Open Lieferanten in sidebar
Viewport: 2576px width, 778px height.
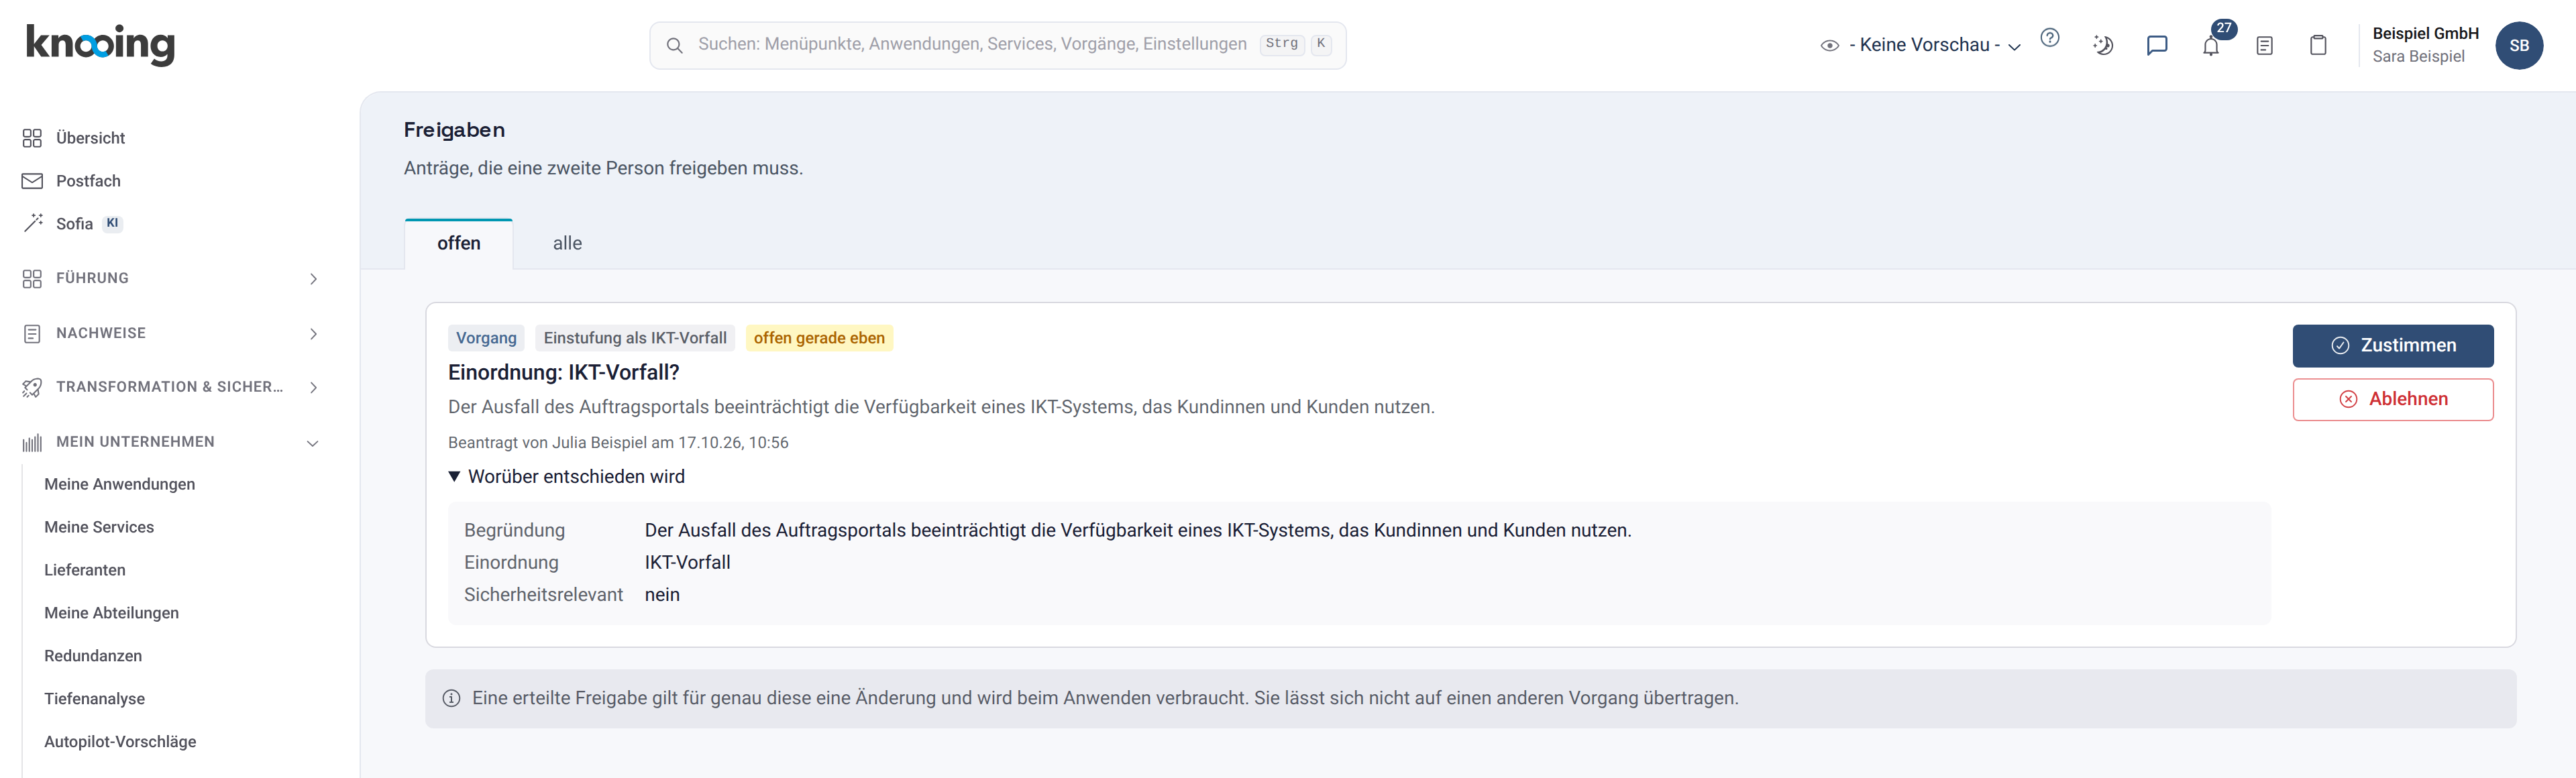(x=85, y=570)
